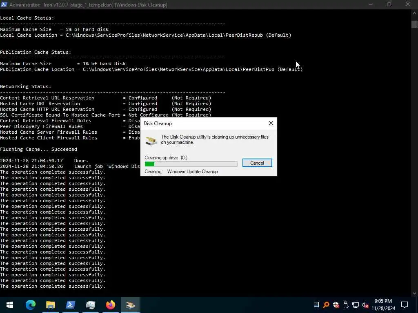Click the 'Content Retrieval Firewall Rules' line
418x313 pixels.
pyautogui.click(x=70, y=121)
